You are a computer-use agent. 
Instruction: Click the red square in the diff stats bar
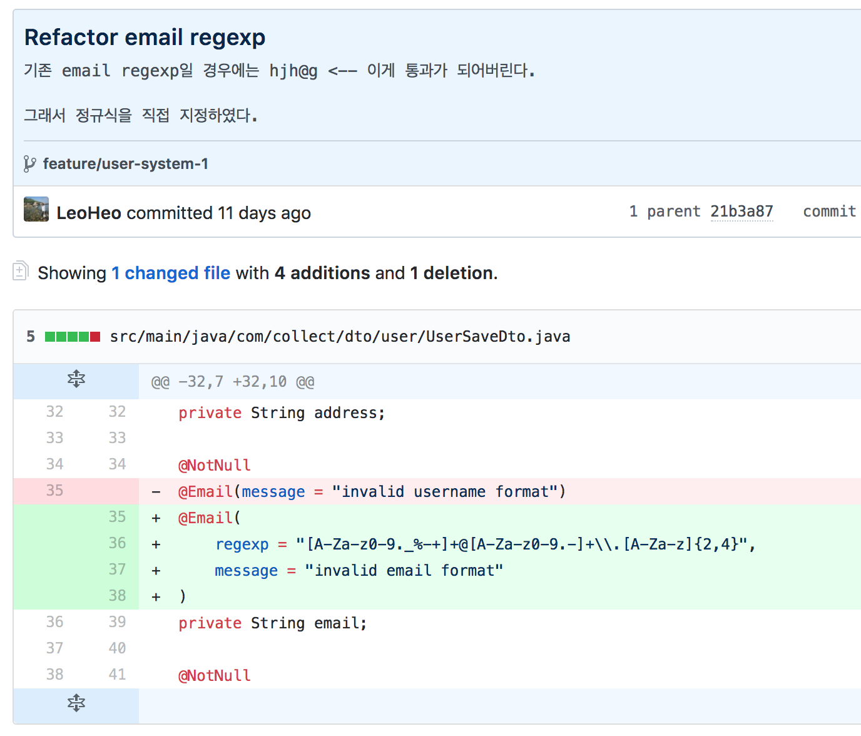tap(95, 336)
